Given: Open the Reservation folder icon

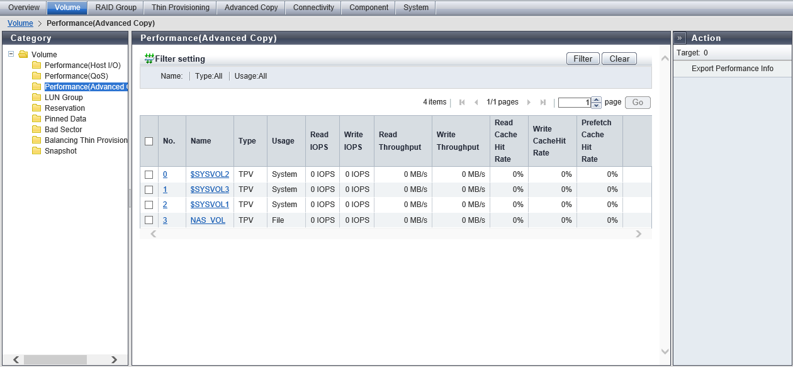Looking at the screenshot, I should pos(37,108).
